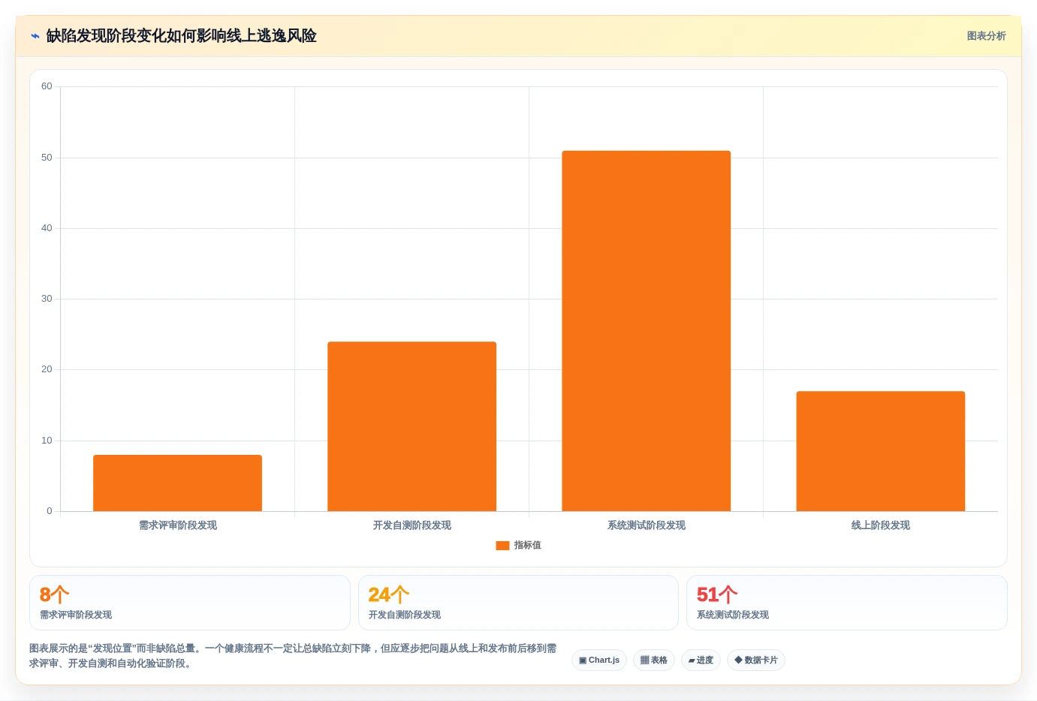The height and width of the screenshot is (701, 1037).
Task: Click the explanation paragraph starting 图表展示的是
Action: click(293, 656)
